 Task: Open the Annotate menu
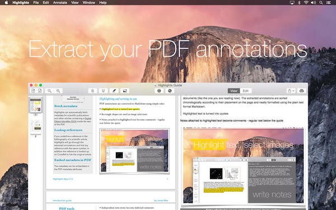tap(60, 3)
